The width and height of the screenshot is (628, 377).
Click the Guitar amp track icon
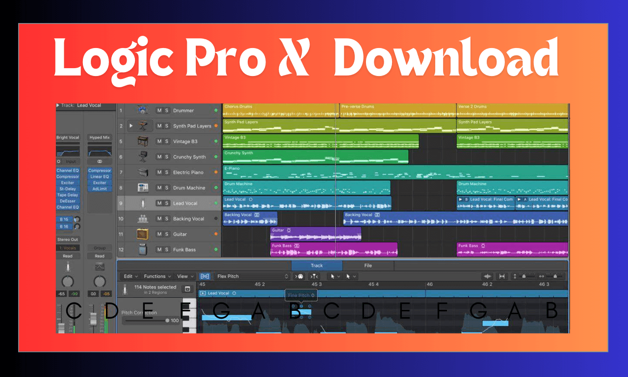click(142, 234)
